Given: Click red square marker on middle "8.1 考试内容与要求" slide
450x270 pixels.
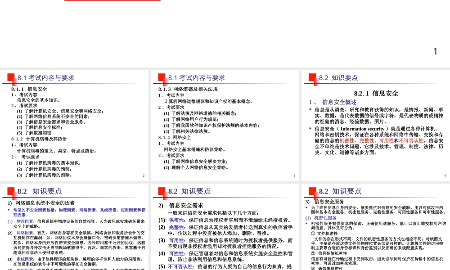Looking at the screenshot, I should coord(161,77).
